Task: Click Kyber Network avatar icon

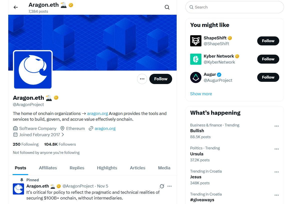Action: click(x=196, y=59)
